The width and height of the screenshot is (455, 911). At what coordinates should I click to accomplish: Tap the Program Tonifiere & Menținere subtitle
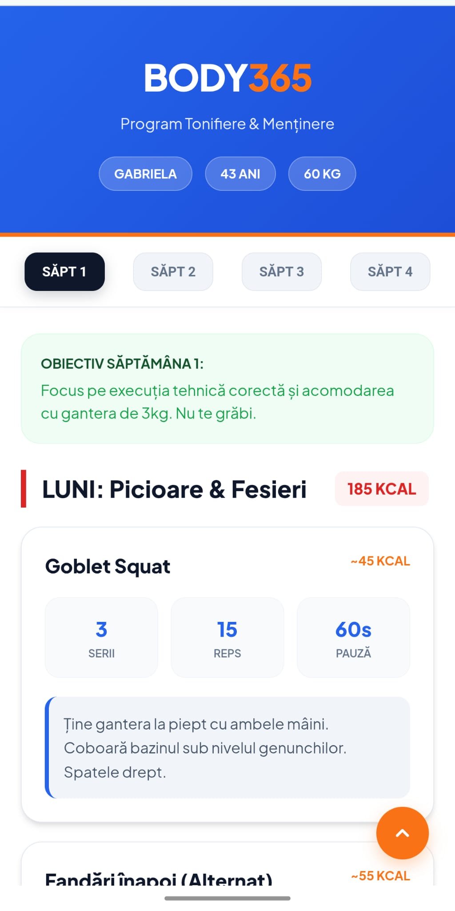(x=227, y=124)
